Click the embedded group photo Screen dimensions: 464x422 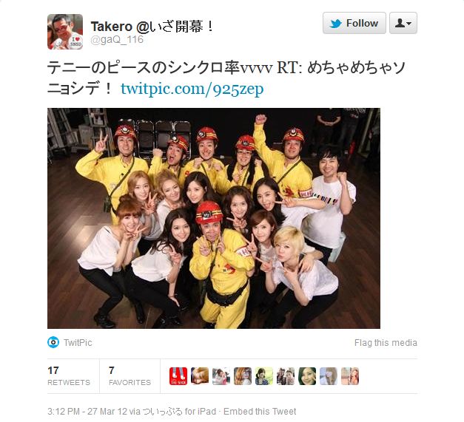214,218
